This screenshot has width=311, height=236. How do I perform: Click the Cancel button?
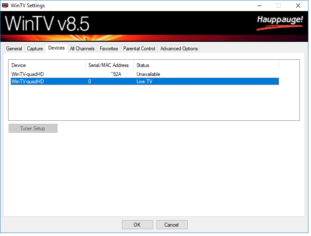click(172, 224)
